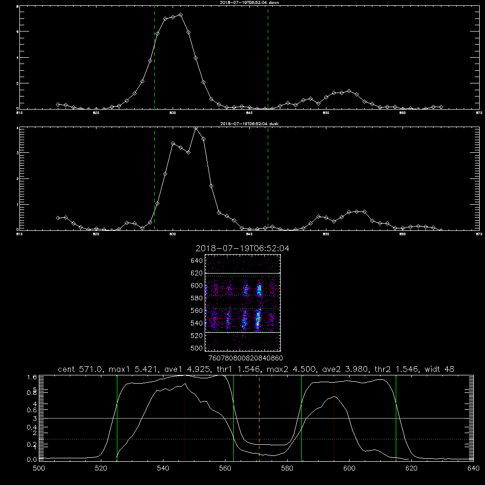Click the 850 x-axis label under dusk plot
485x485 pixels.
[326, 234]
